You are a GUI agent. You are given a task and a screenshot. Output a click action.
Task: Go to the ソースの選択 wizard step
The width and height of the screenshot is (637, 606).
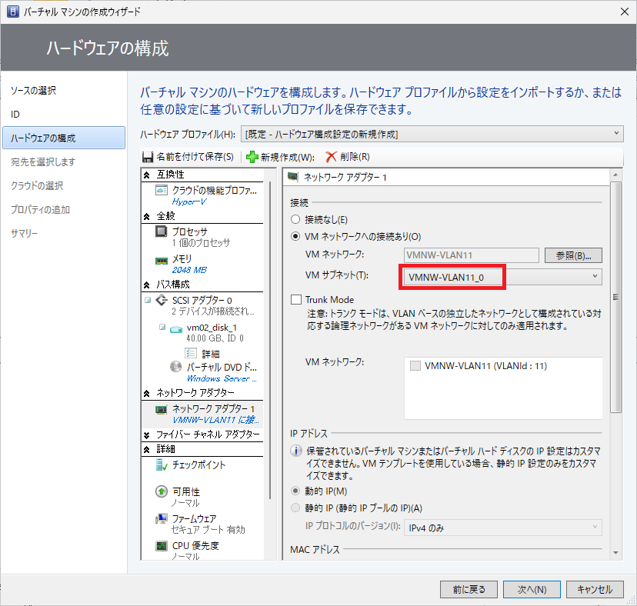click(33, 91)
